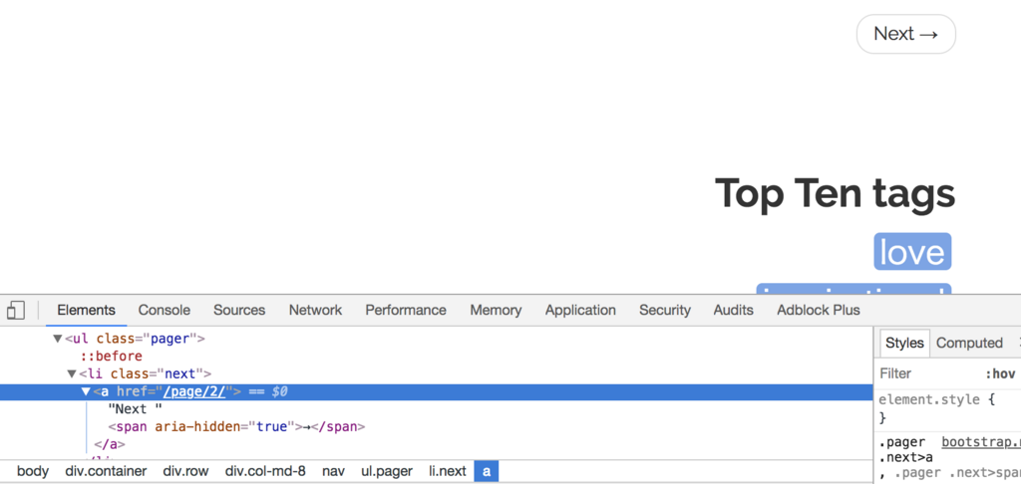Open the Styles pane tab

(x=904, y=343)
